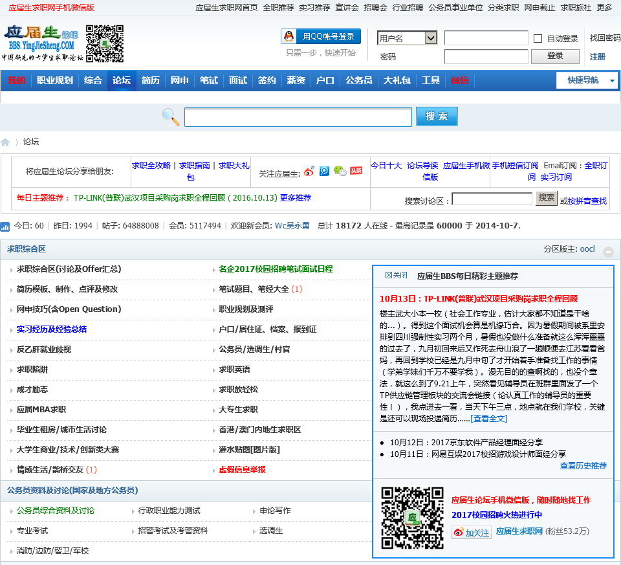Close the daily recommendation popup via 关闭
The height and width of the screenshot is (565, 621).
pos(396,275)
